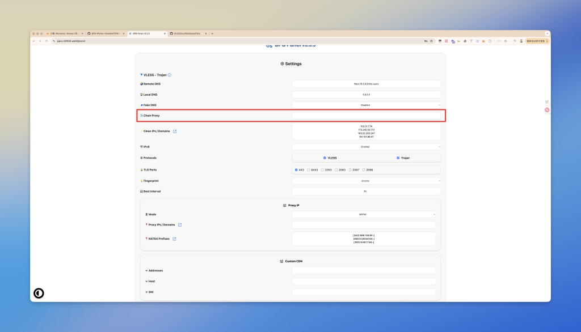Click the browser back arrow

pyautogui.click(x=34, y=41)
